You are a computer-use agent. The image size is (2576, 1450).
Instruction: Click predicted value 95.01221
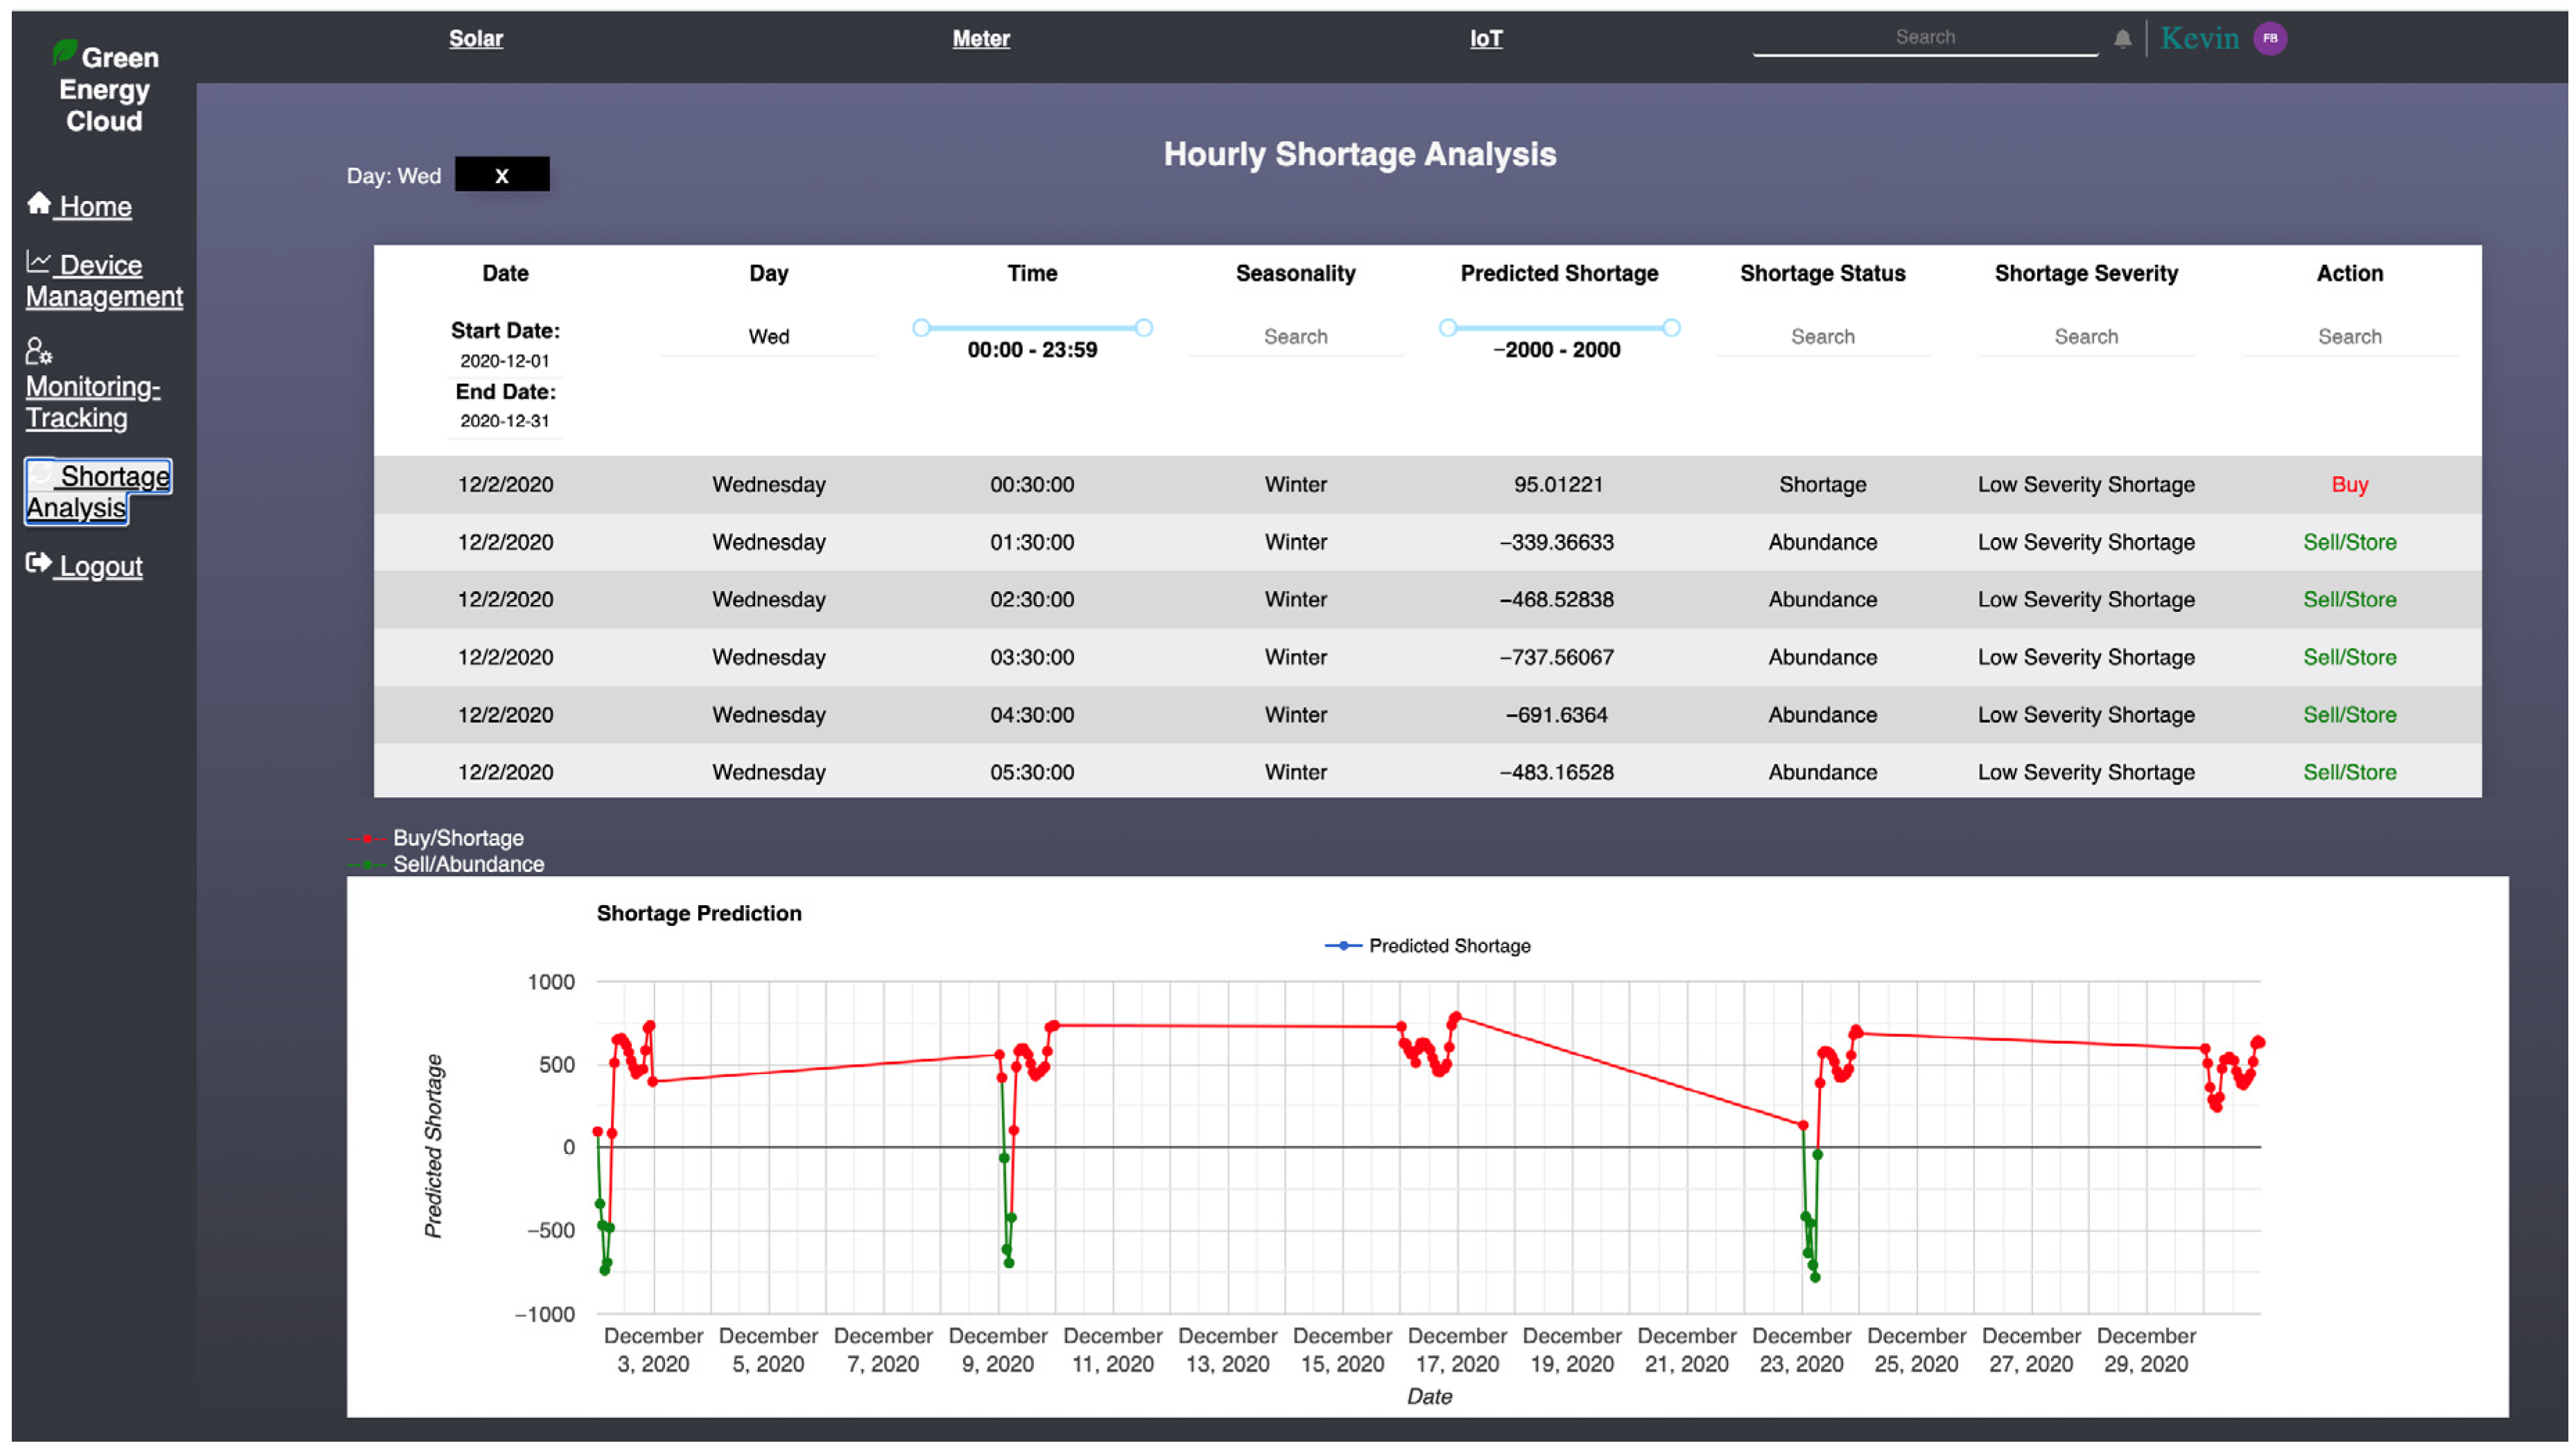click(x=1558, y=484)
